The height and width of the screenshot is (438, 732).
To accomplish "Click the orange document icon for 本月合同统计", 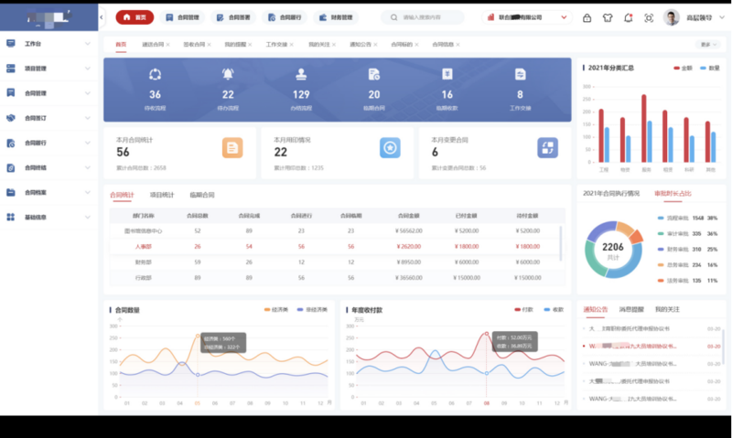I will pyautogui.click(x=232, y=147).
